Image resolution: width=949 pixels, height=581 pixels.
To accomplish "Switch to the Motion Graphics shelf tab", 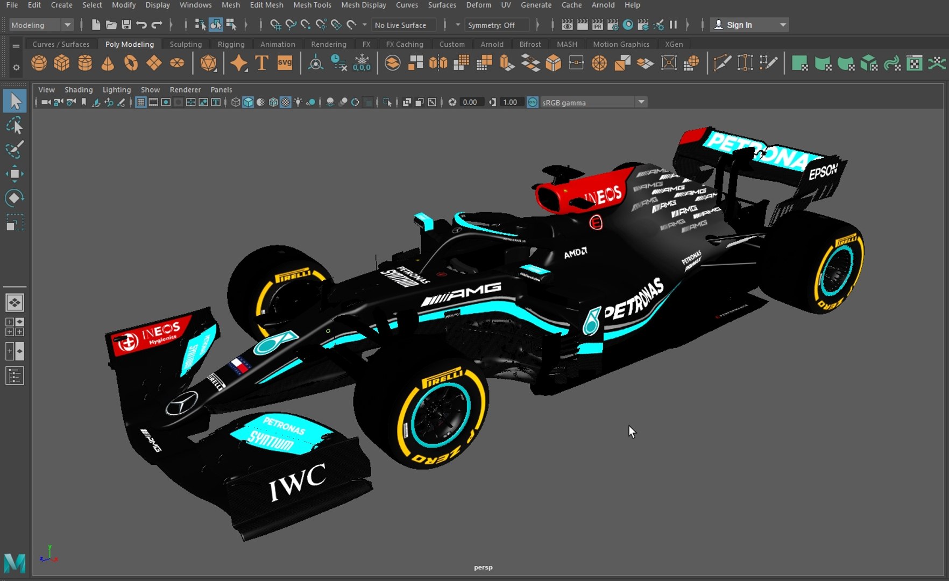I will pyautogui.click(x=621, y=44).
